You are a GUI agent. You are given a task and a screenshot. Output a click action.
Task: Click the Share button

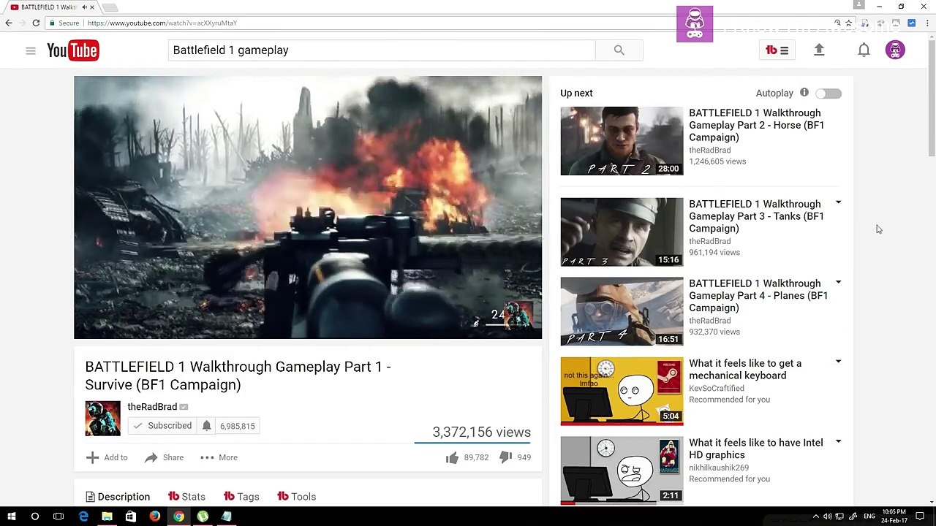point(164,457)
